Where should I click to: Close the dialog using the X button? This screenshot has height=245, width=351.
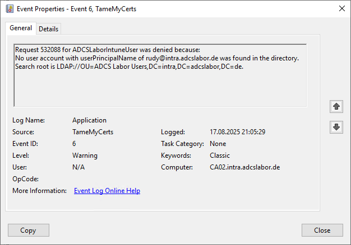click(342, 9)
